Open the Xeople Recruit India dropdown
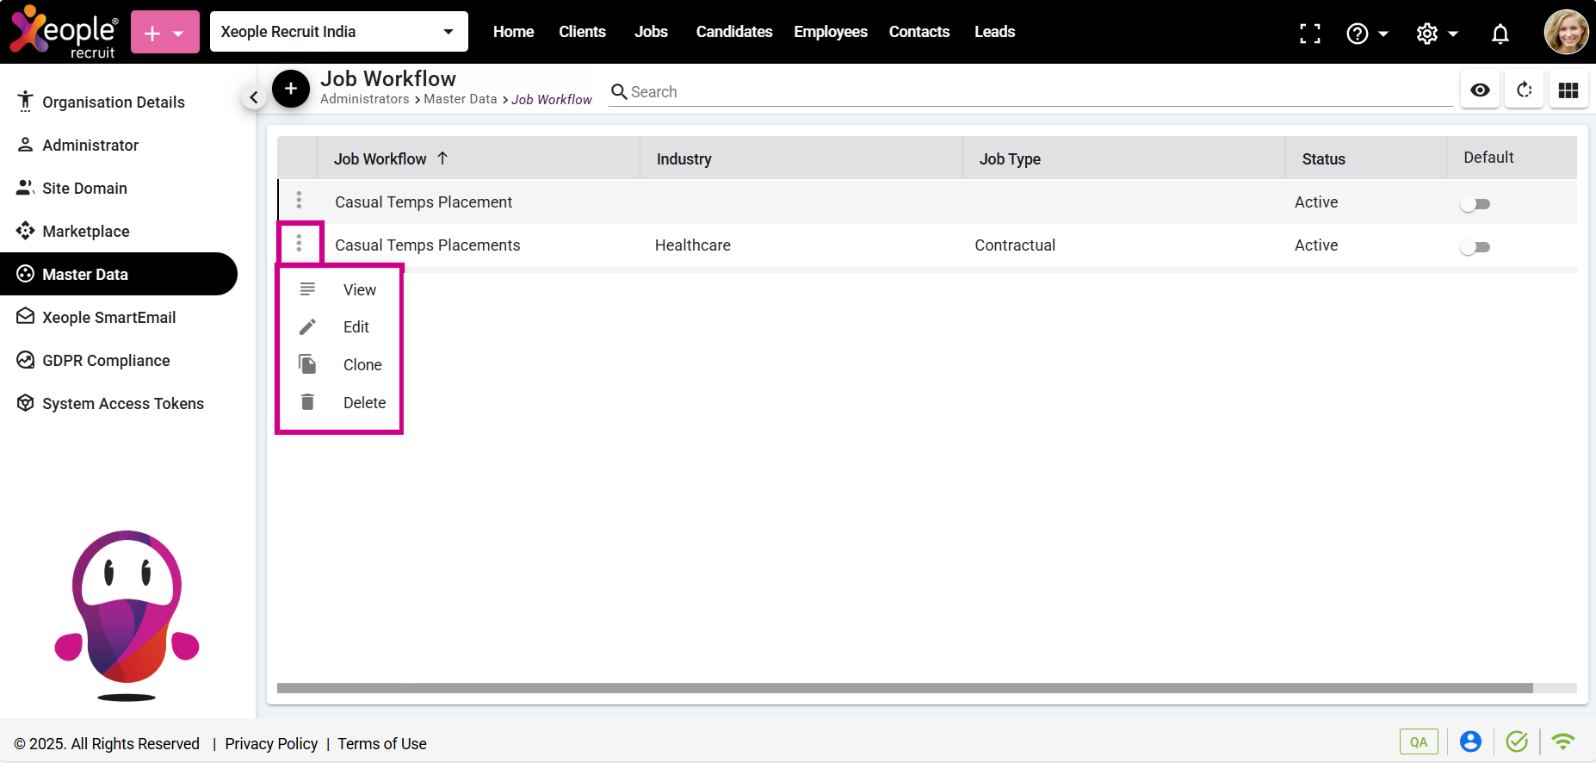 [338, 32]
